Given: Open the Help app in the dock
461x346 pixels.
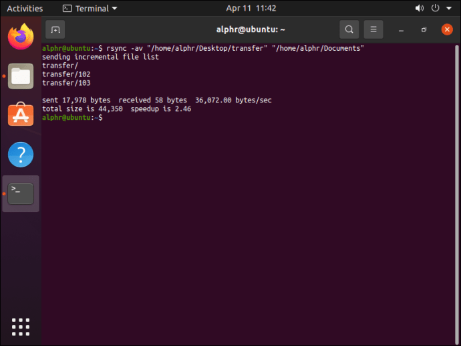Looking at the screenshot, I should coord(21,155).
